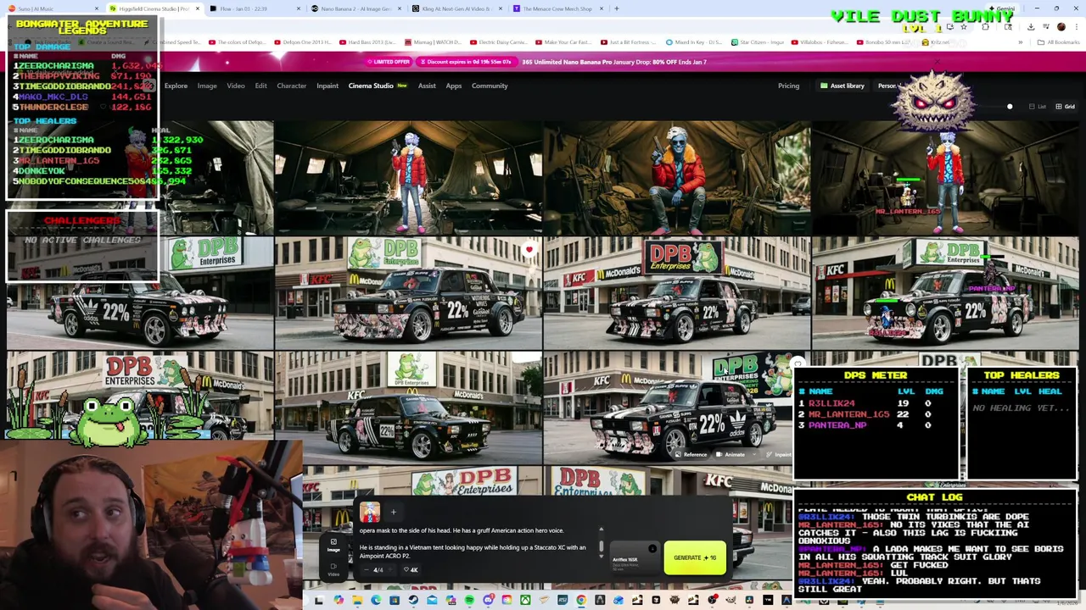Open the Apps nav item
The height and width of the screenshot is (610, 1086).
point(454,86)
